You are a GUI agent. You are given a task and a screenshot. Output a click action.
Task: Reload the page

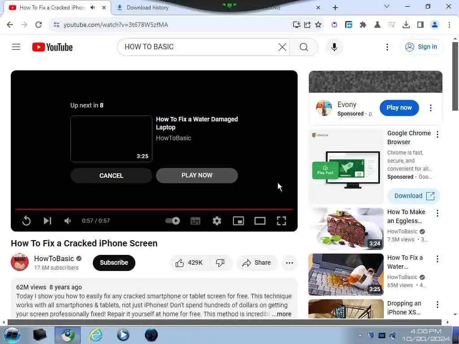tap(39, 25)
